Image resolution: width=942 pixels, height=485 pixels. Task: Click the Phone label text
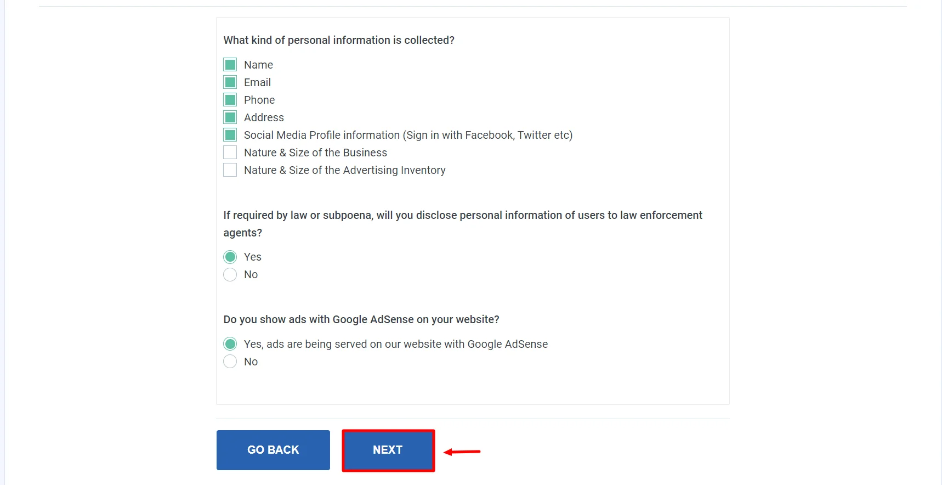259,99
